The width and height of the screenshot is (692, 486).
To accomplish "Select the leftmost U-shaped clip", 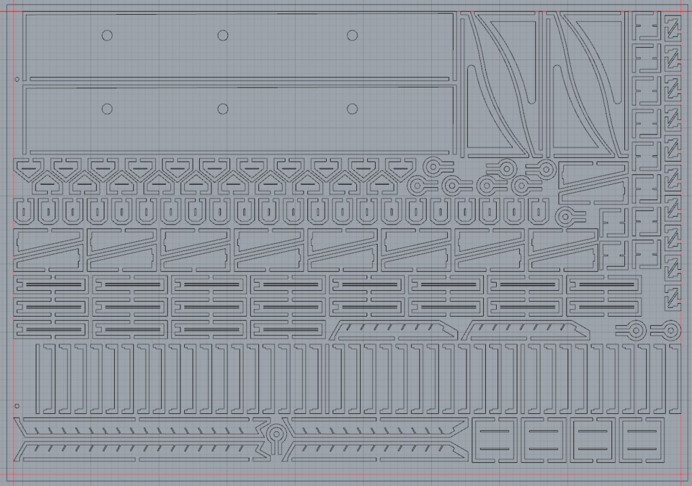I will (x=25, y=211).
